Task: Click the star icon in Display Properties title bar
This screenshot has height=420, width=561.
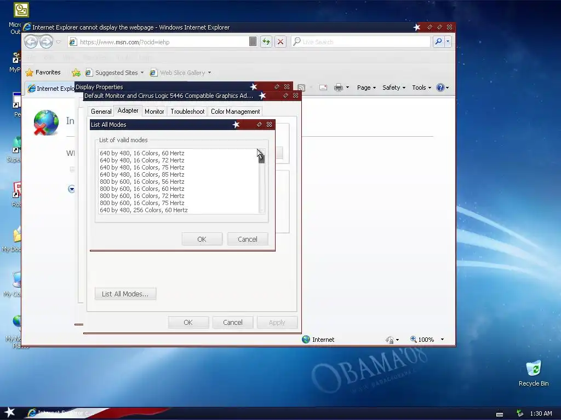Action: tap(254, 87)
